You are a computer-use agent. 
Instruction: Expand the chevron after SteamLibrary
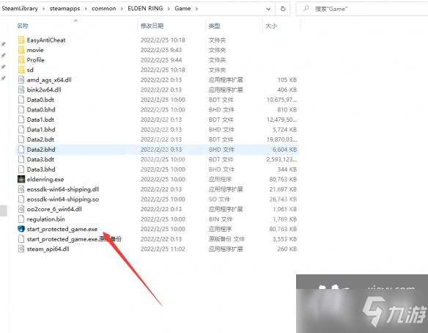click(44, 9)
